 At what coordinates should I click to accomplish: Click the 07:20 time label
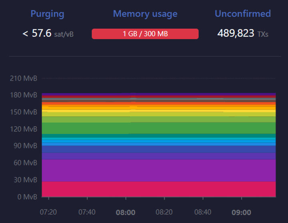(x=48, y=212)
